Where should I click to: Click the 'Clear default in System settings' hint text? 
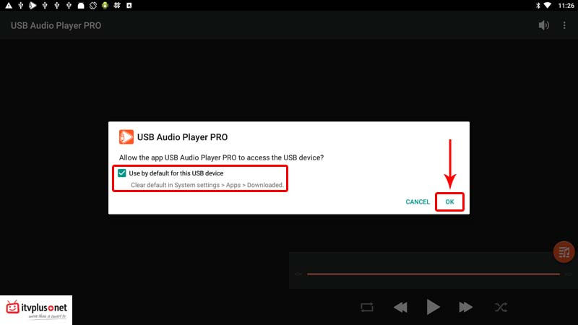click(207, 185)
